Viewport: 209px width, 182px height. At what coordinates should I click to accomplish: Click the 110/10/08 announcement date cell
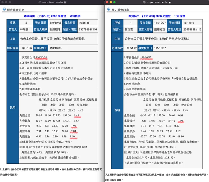[55, 23]
